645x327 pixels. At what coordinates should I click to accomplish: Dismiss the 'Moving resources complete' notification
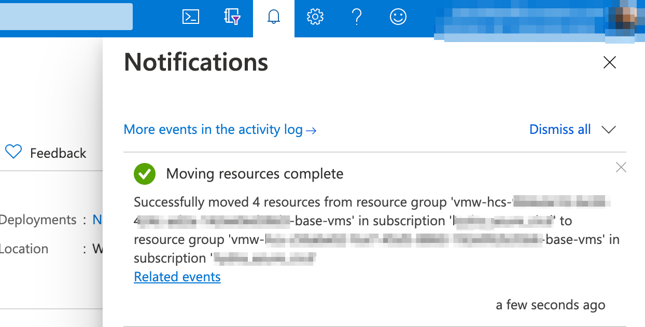(621, 167)
